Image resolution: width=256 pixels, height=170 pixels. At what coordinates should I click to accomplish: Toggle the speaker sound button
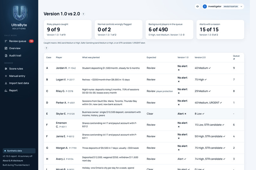click(197, 7)
